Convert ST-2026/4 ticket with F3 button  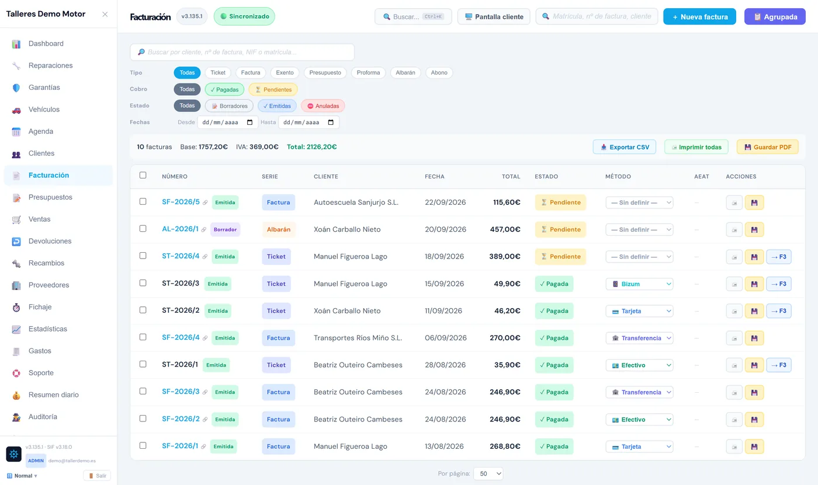tap(779, 257)
